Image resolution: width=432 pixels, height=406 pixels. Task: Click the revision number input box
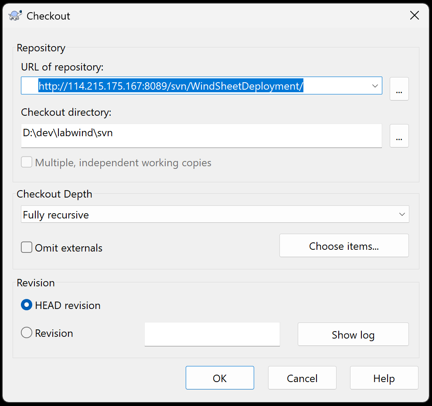(x=212, y=334)
